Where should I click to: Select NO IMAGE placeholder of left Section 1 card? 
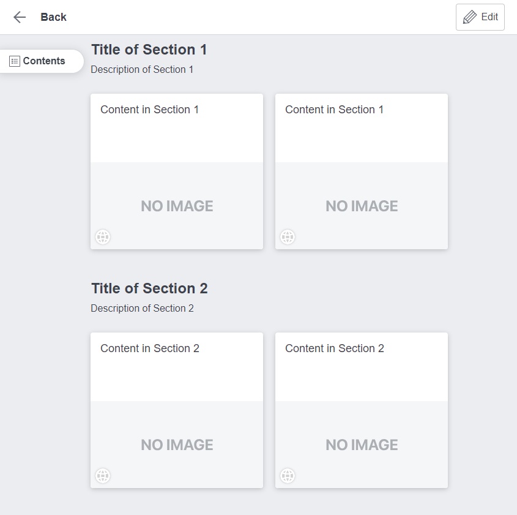click(x=177, y=206)
